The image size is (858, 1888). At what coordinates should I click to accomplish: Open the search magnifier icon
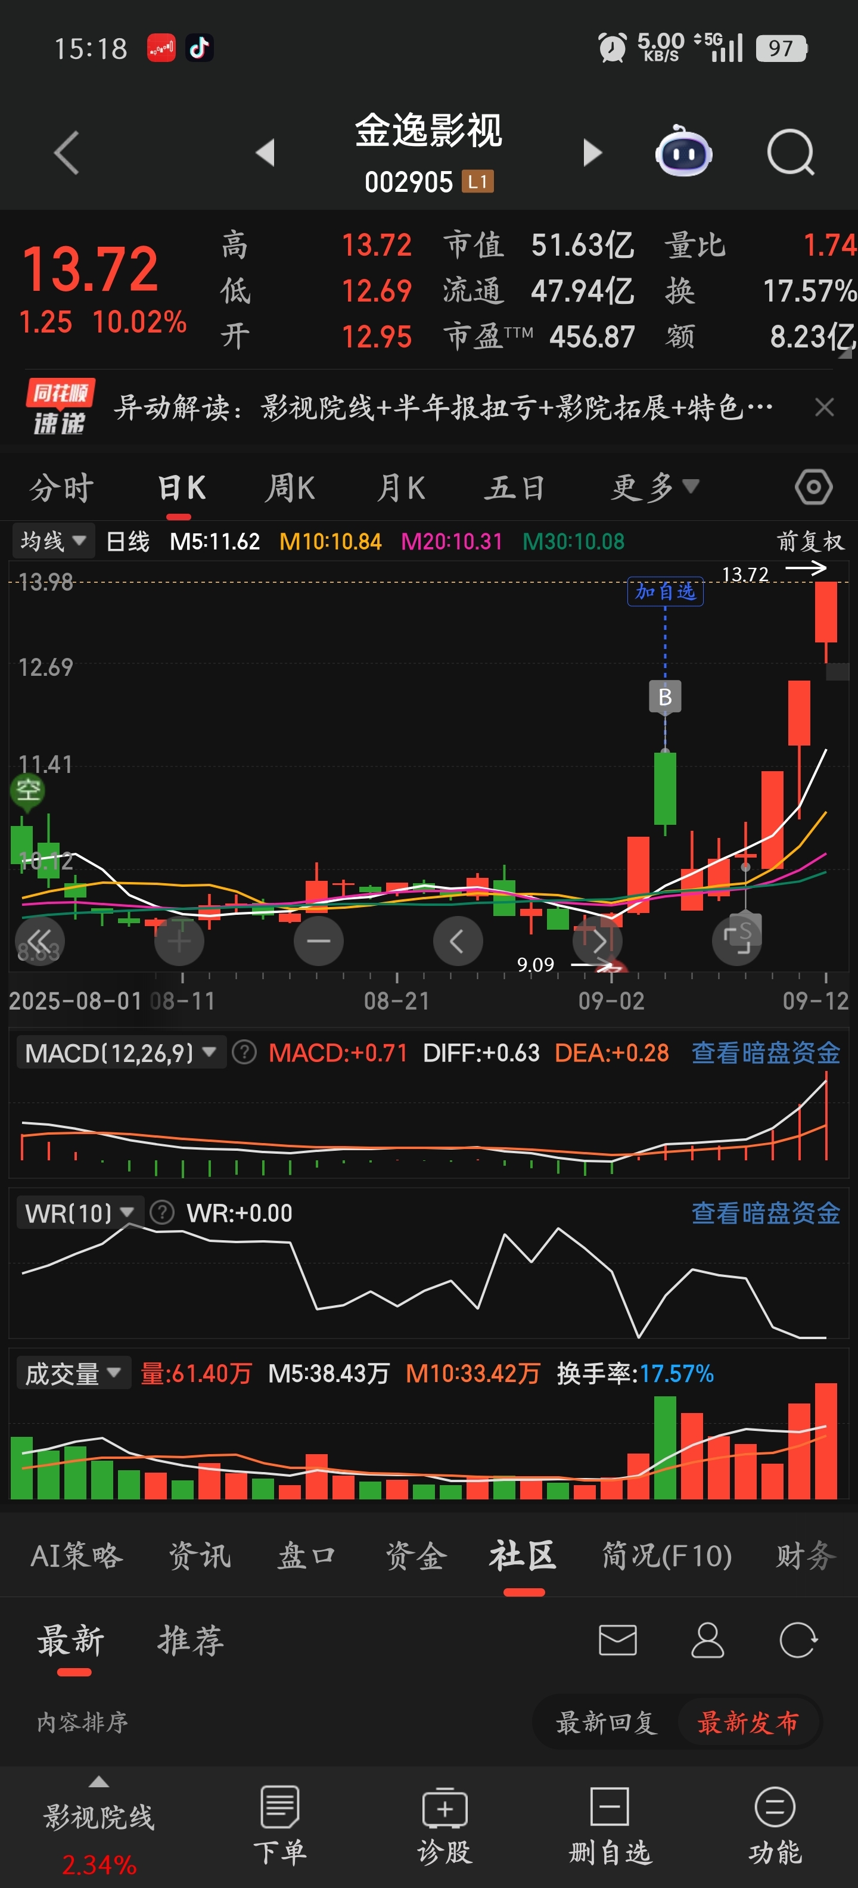[791, 153]
